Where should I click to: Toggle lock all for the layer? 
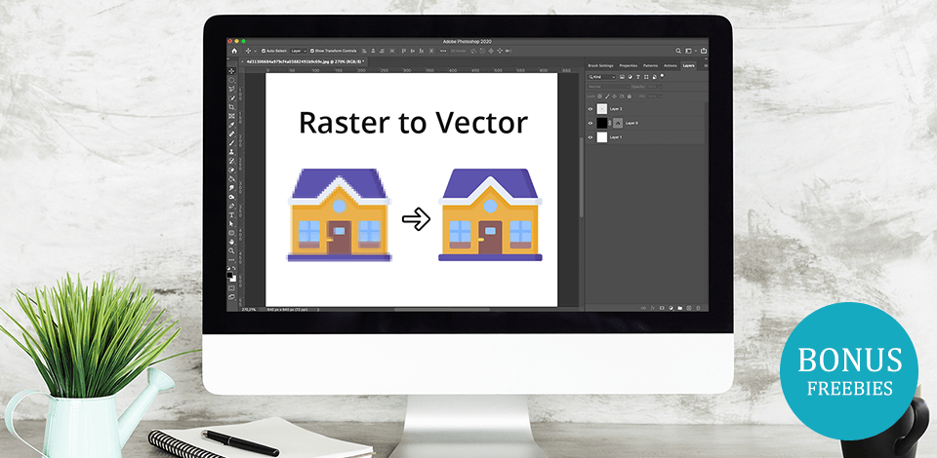click(x=630, y=96)
